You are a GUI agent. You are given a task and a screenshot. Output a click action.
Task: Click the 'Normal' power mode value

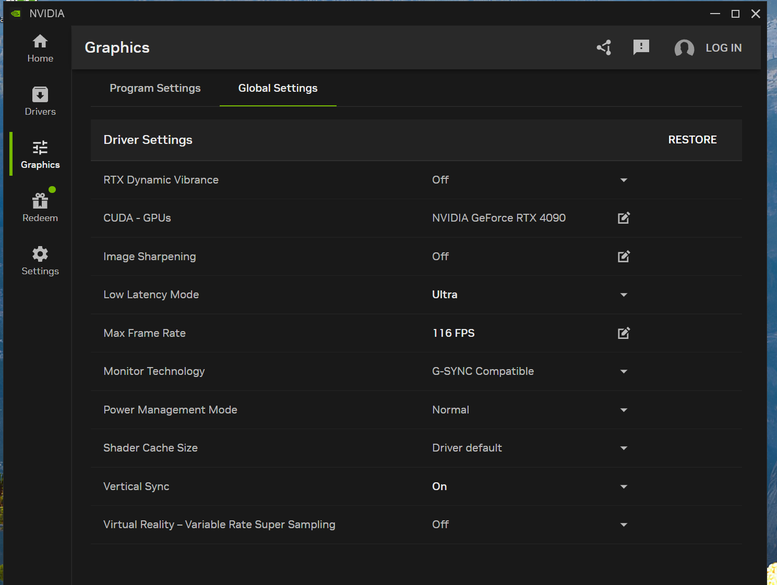pos(450,410)
